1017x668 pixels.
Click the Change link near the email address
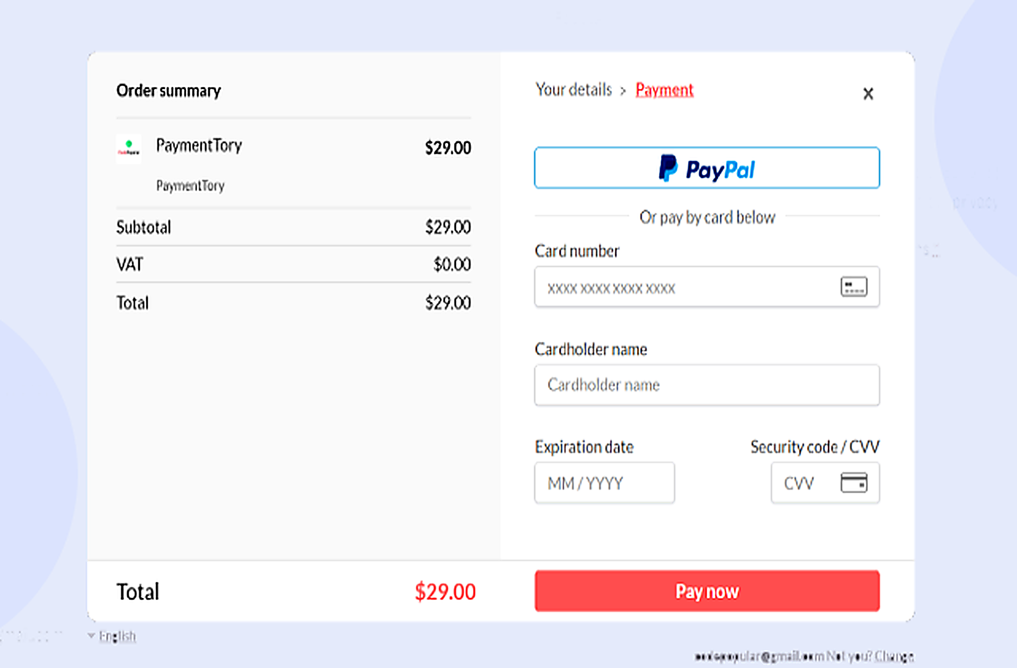[x=895, y=655]
